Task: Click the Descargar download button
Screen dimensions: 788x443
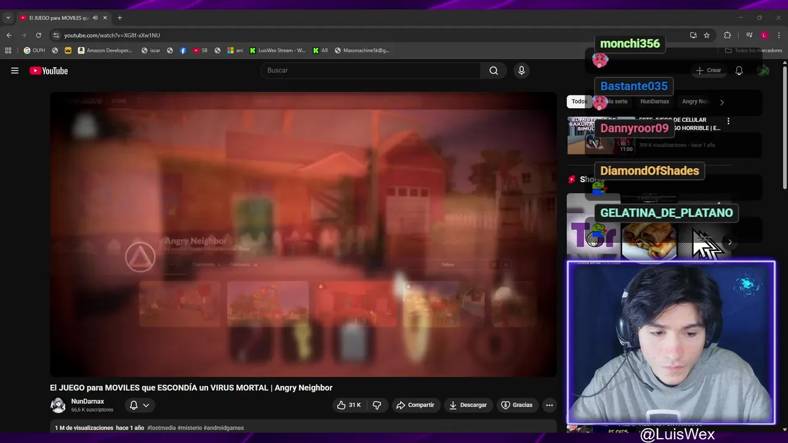Action: [468, 405]
